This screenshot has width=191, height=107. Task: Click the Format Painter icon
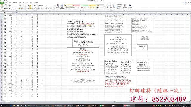point(4,9)
